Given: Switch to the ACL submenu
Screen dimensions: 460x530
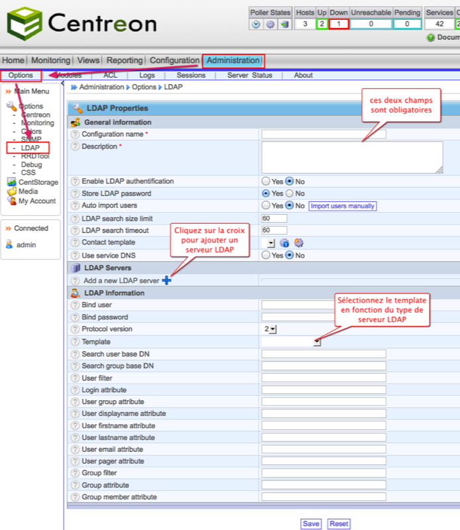Looking at the screenshot, I should (x=110, y=76).
